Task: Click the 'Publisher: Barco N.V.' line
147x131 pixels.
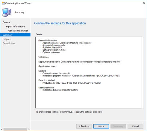Action: click(x=52, y=47)
